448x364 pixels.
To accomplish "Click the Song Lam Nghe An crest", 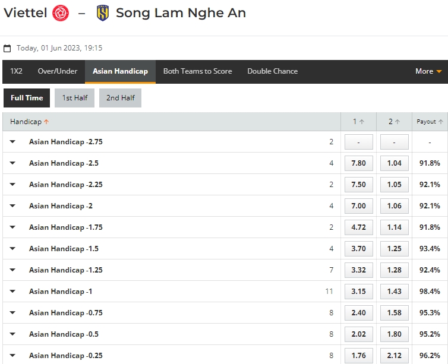I will 103,13.
